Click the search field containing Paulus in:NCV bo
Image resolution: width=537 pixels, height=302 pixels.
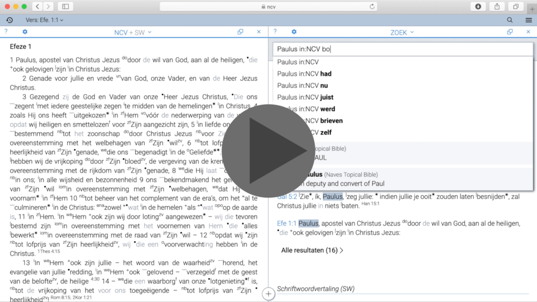click(403, 49)
